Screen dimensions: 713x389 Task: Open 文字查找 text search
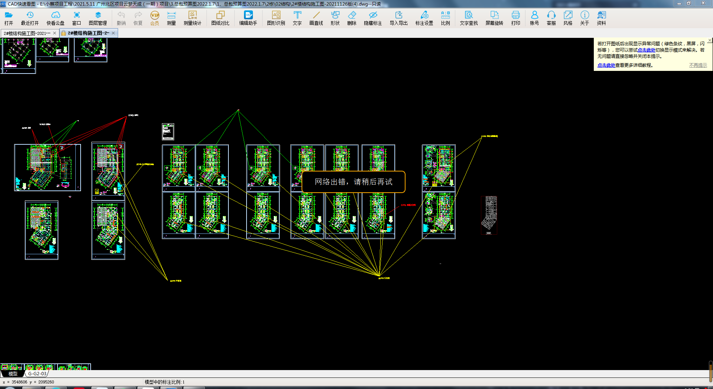(x=469, y=18)
